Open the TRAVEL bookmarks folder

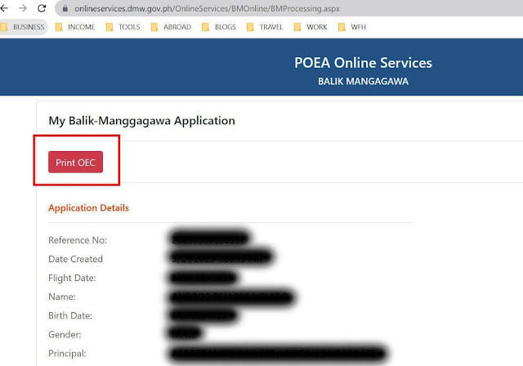[265, 27]
